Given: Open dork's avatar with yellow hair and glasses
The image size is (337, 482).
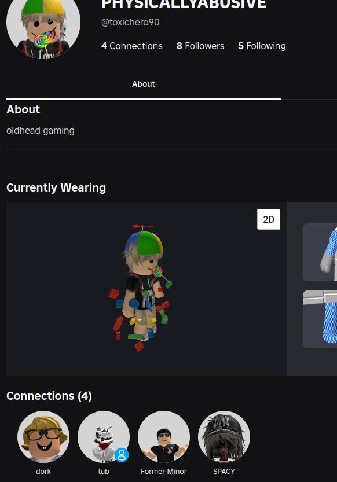Looking at the screenshot, I should point(43,437).
